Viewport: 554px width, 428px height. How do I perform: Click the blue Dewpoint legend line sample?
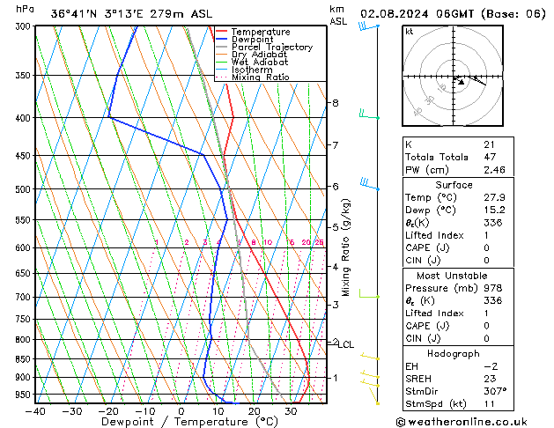pyautogui.click(x=222, y=40)
